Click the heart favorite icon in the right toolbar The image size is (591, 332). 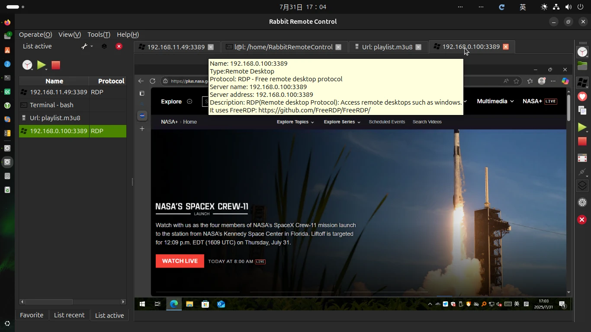[x=582, y=96]
